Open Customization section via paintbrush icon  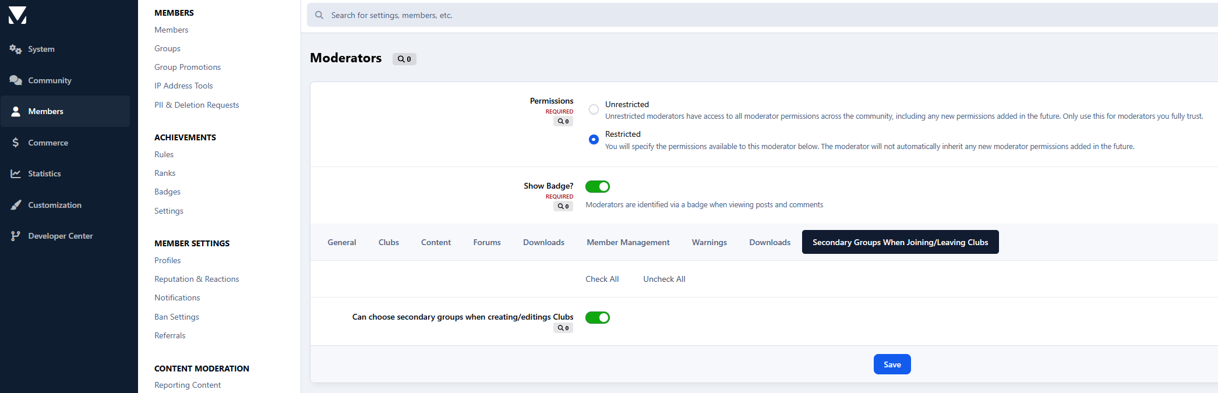tap(16, 205)
